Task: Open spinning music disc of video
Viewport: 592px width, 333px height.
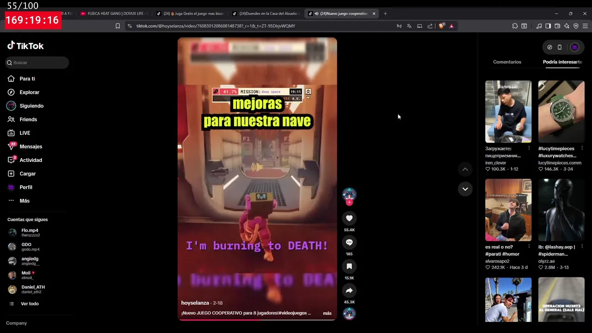Action: 349,313
